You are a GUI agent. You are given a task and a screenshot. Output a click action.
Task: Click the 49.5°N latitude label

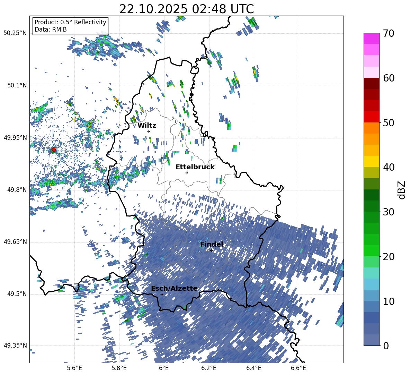tap(17, 294)
